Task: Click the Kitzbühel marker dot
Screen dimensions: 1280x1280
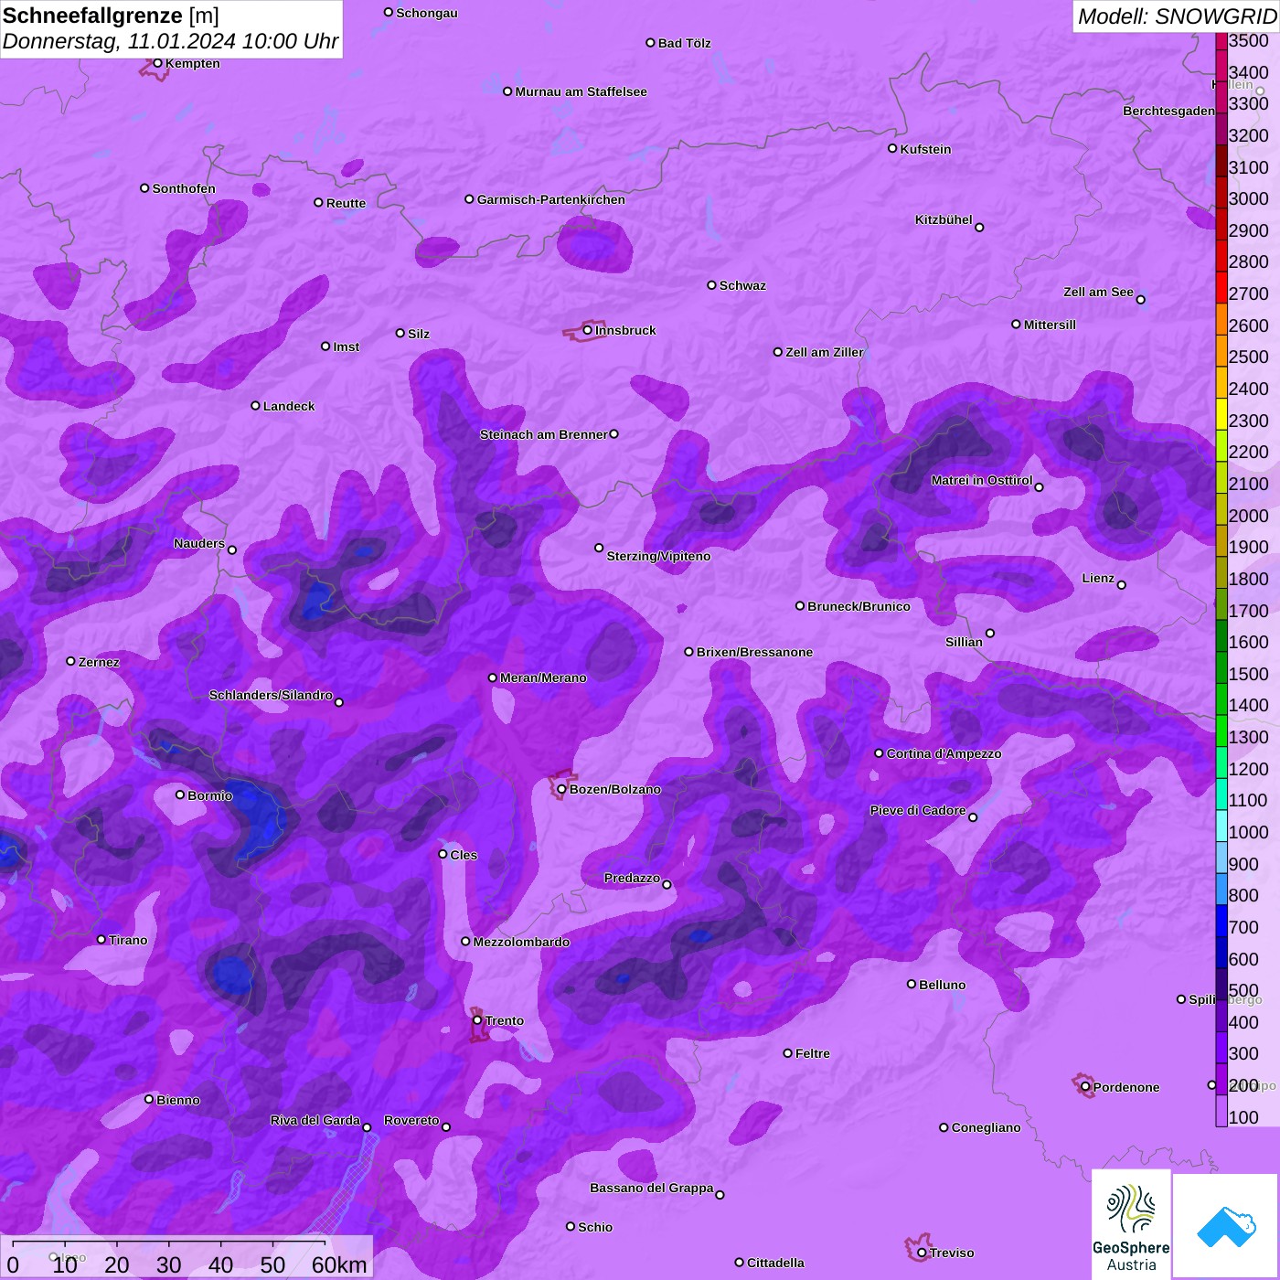Action: (979, 228)
